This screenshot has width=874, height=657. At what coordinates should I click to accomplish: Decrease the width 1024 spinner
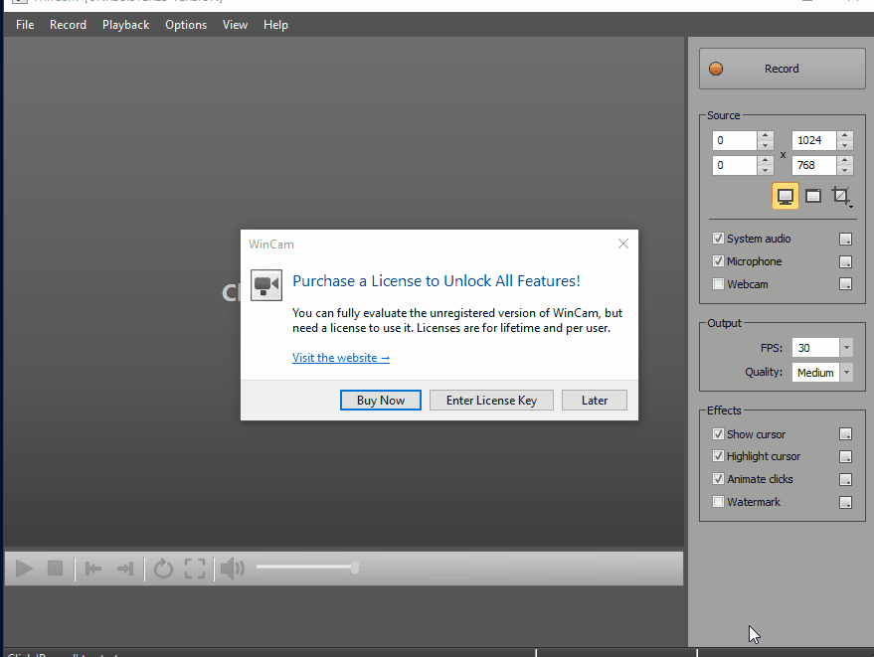pyautogui.click(x=845, y=145)
